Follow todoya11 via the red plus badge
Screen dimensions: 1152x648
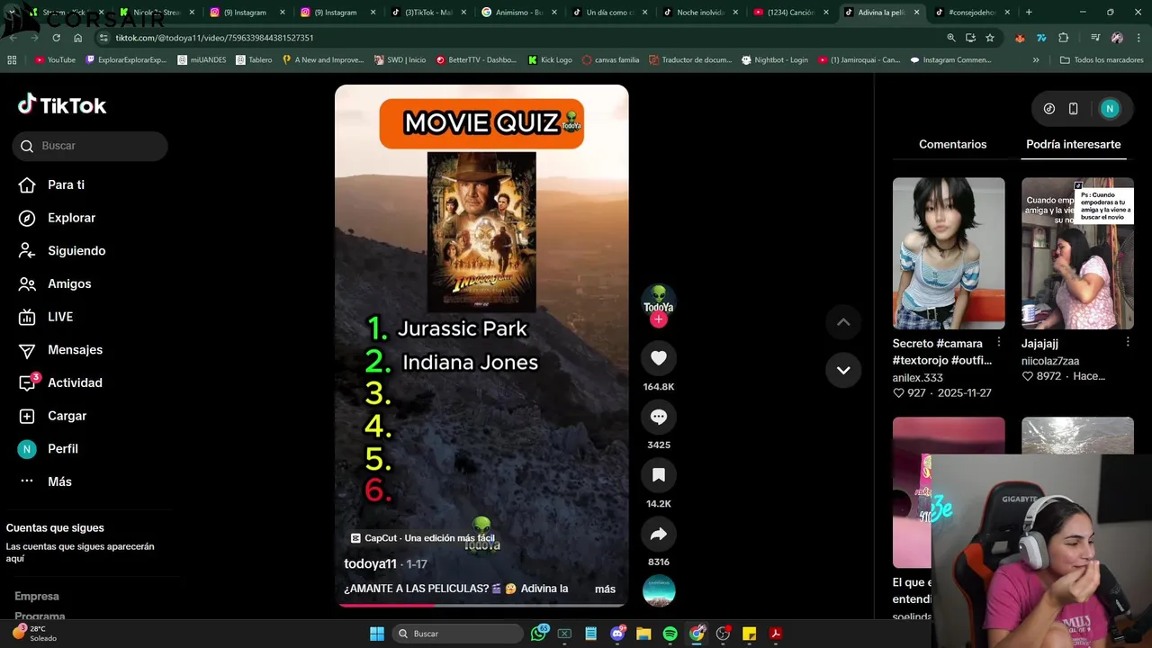point(659,319)
